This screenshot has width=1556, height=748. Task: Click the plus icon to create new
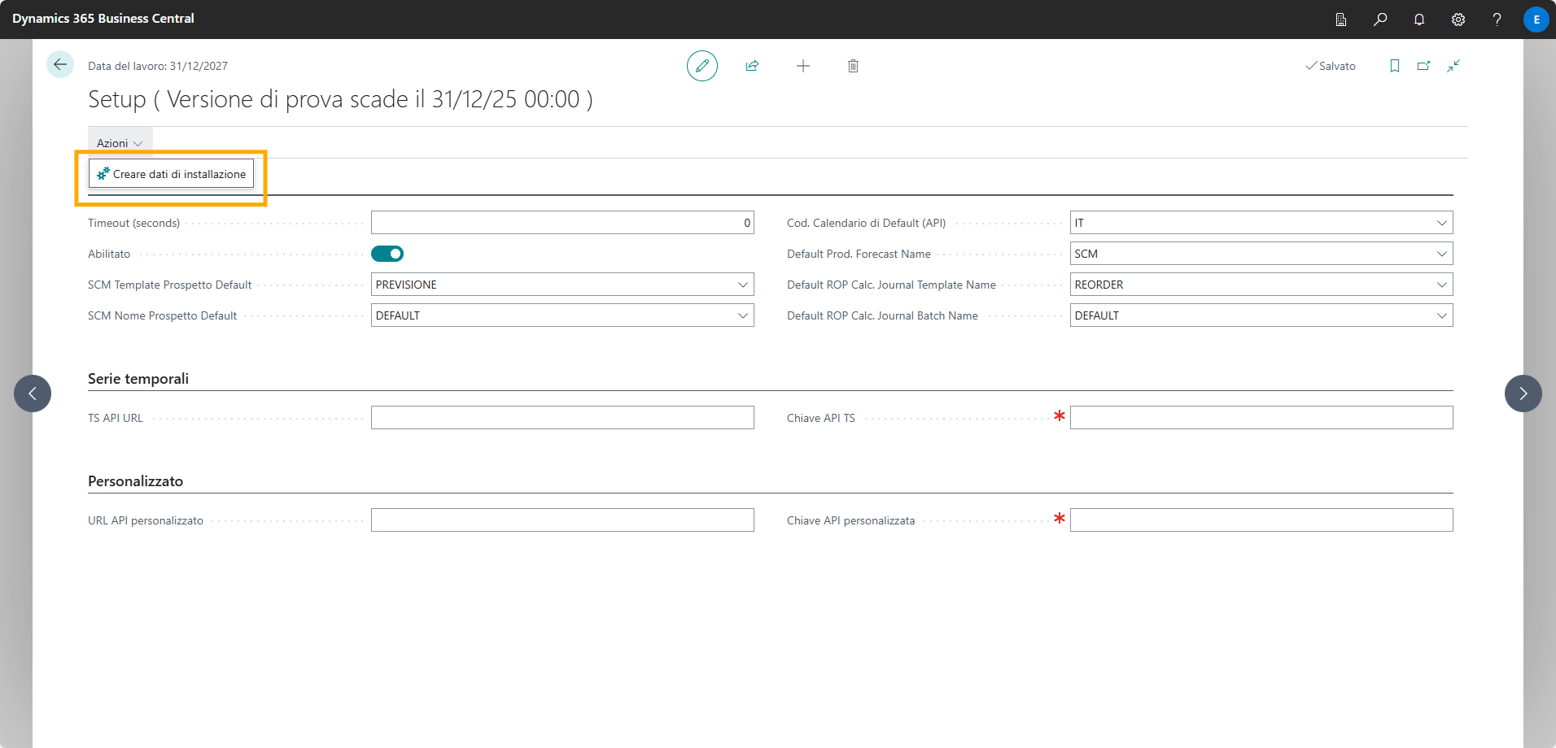[x=802, y=66]
